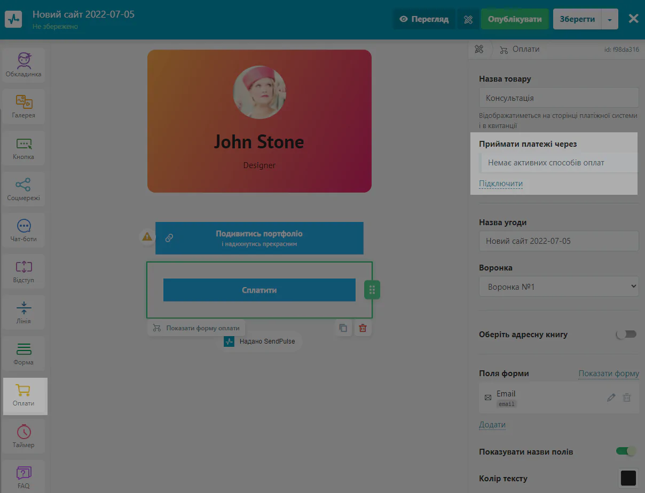This screenshot has height=493, width=645.
Task: Click the Опублікувати button
Action: pyautogui.click(x=515, y=19)
